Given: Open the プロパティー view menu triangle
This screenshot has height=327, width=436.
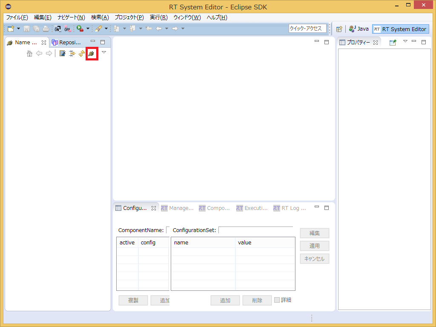Looking at the screenshot, I should tap(405, 41).
